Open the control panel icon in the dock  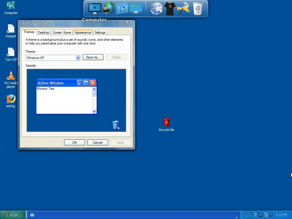click(x=136, y=9)
